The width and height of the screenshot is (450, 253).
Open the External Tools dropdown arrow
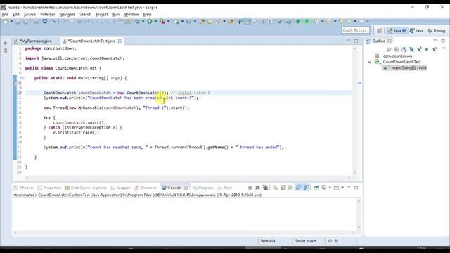click(x=168, y=22)
